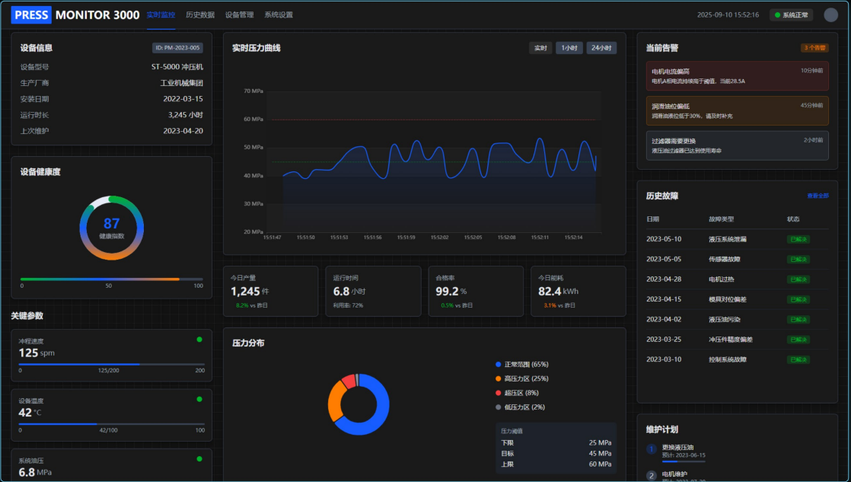
Task: Expand the 润滑油位偏低 alert
Action: [x=736, y=110]
